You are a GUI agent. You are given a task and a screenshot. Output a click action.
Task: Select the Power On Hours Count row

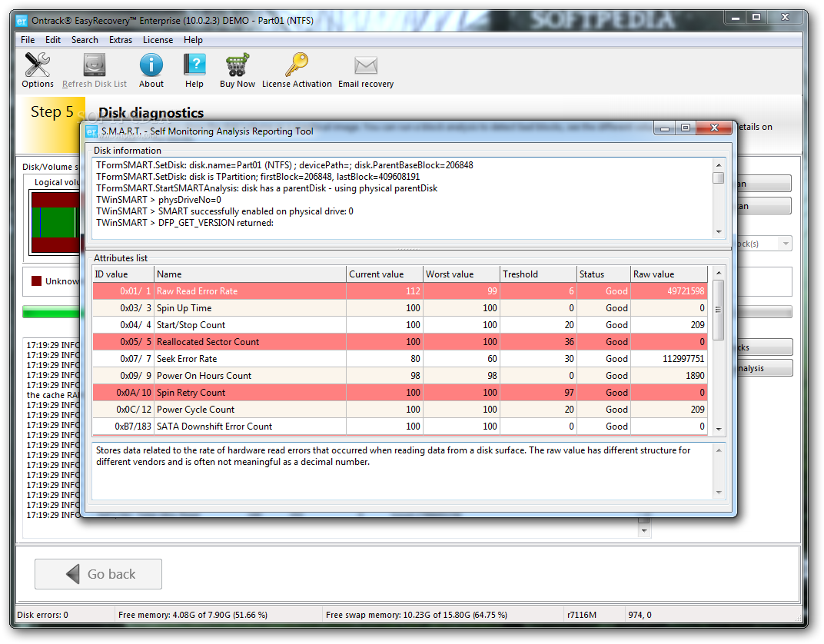(400, 376)
